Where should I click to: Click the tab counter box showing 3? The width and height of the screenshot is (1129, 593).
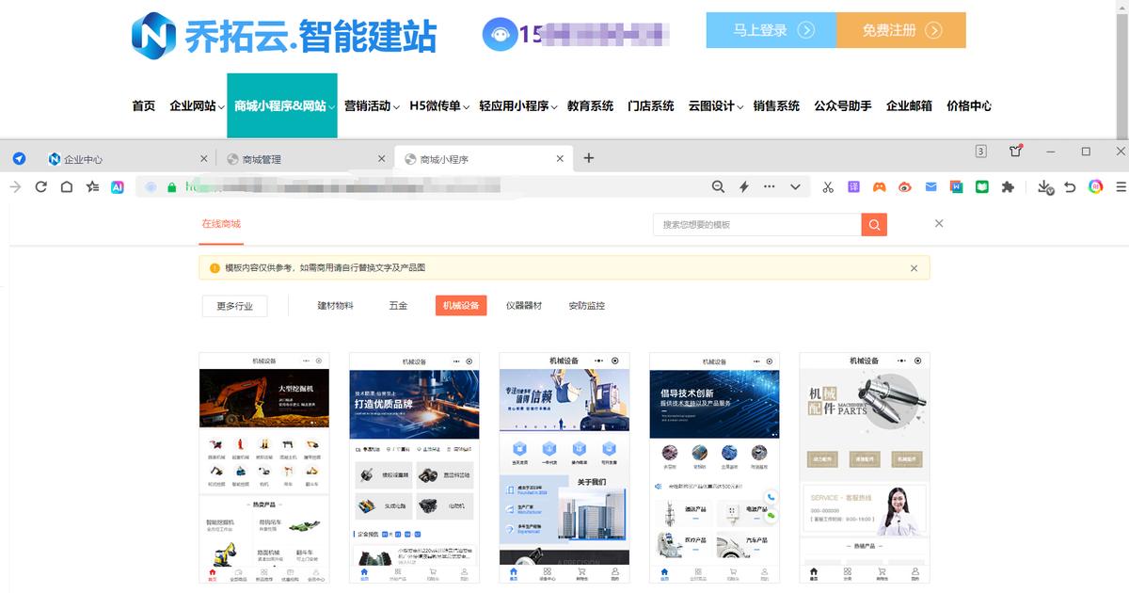[x=981, y=152]
